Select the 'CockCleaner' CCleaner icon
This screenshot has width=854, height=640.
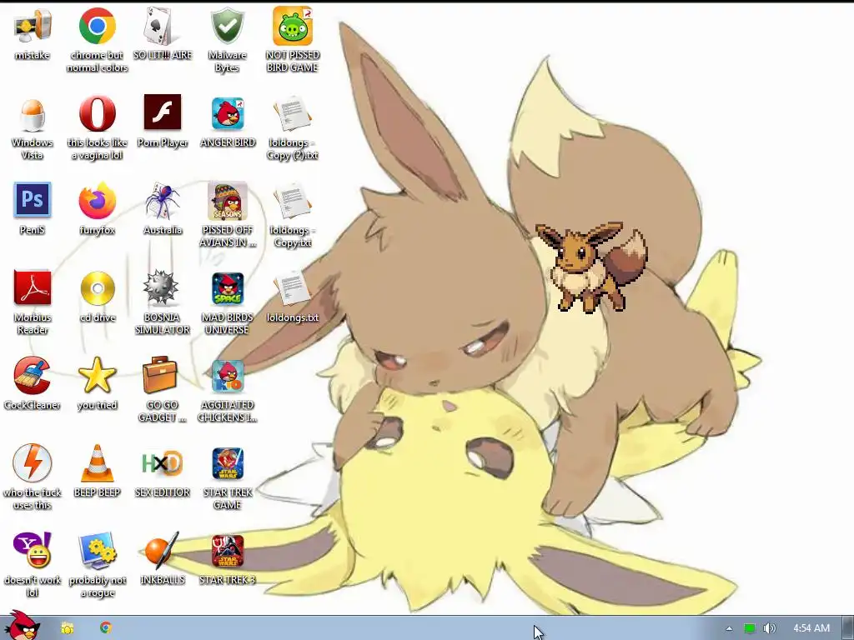[33, 375]
